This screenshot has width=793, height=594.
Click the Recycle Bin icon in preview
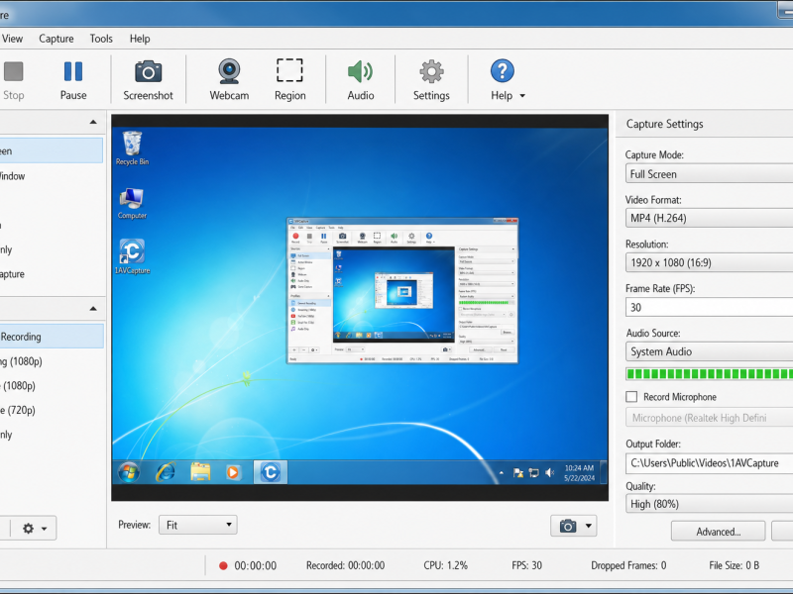point(132,148)
